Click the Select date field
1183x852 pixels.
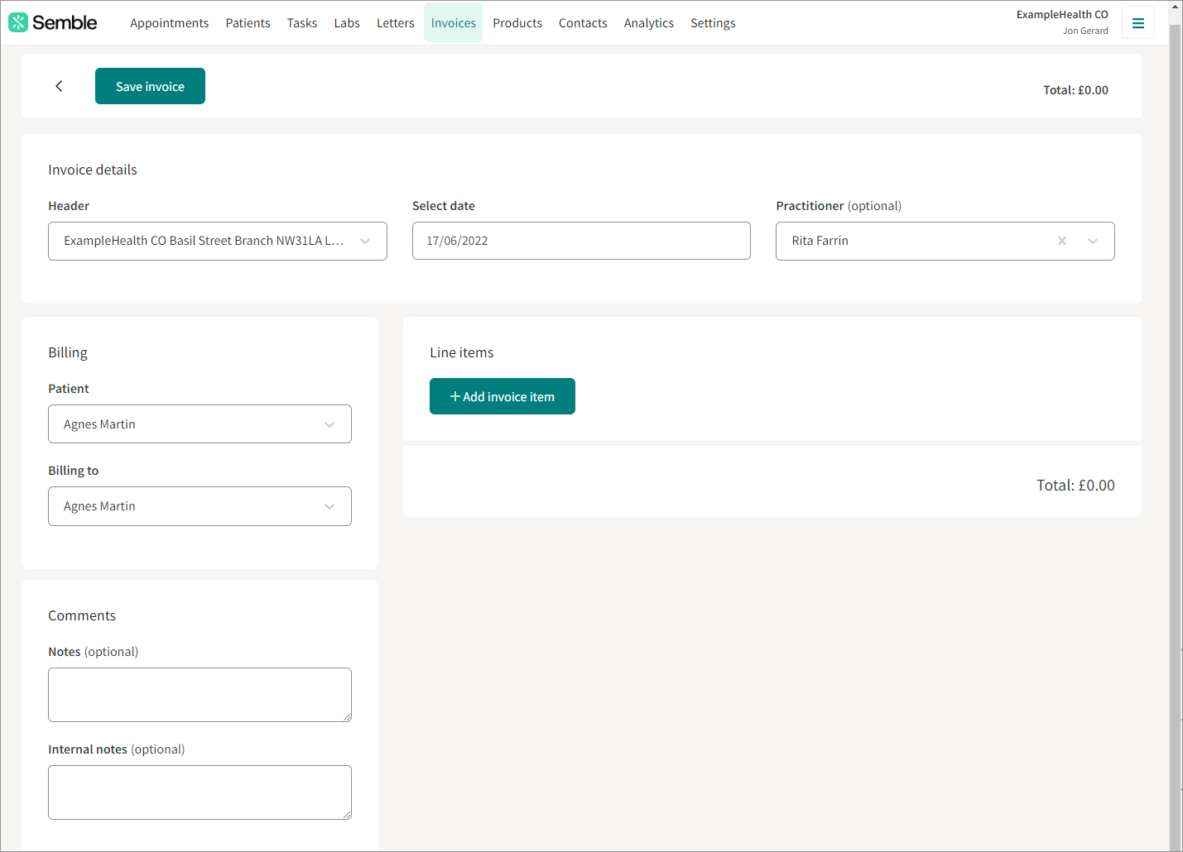point(581,241)
